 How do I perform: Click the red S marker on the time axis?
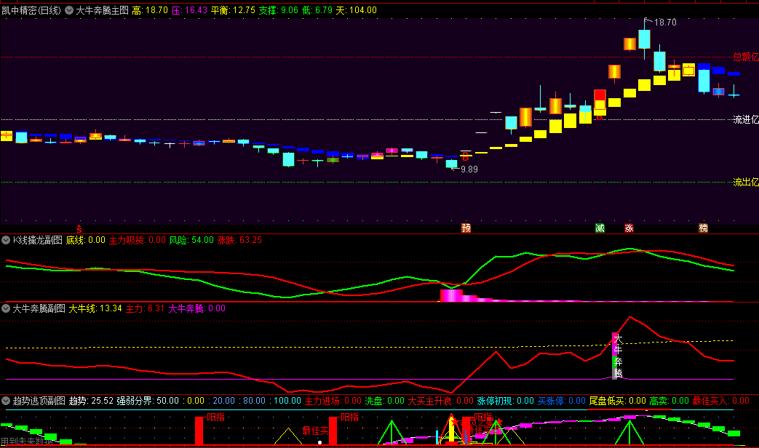[x=79, y=229]
